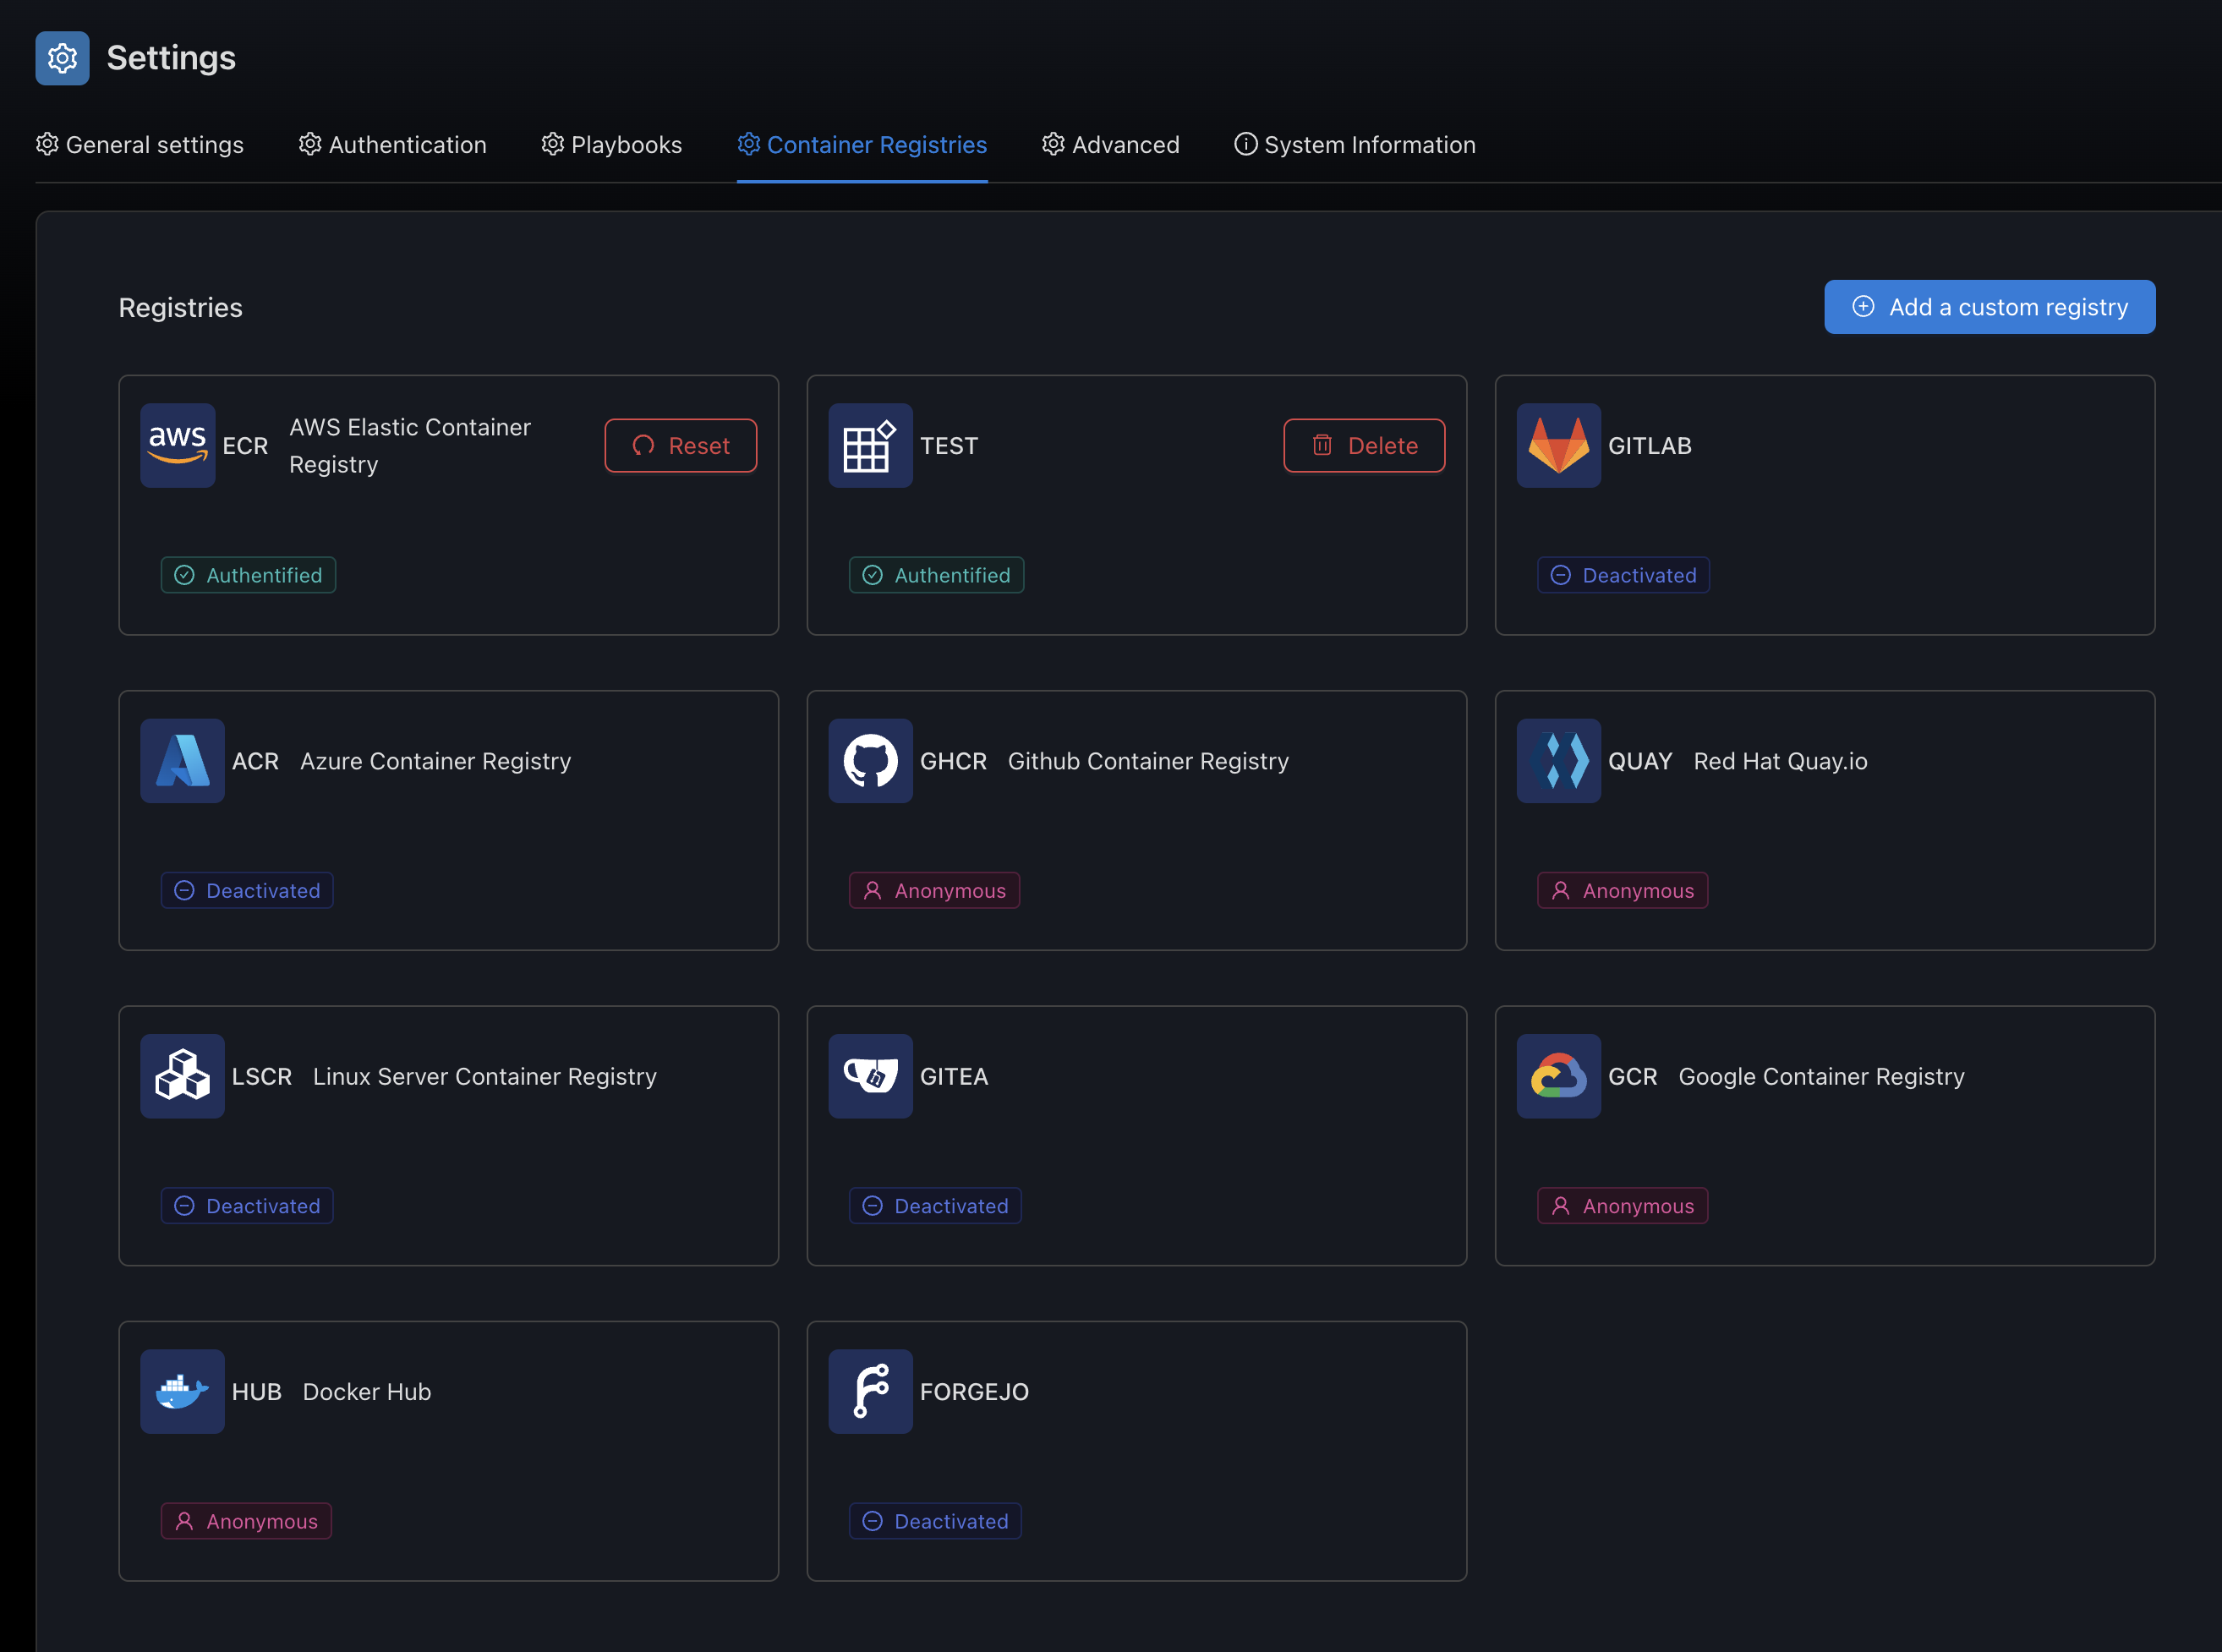The image size is (2222, 1652).
Task: Select the Azure ACR logo icon
Action: 182,760
